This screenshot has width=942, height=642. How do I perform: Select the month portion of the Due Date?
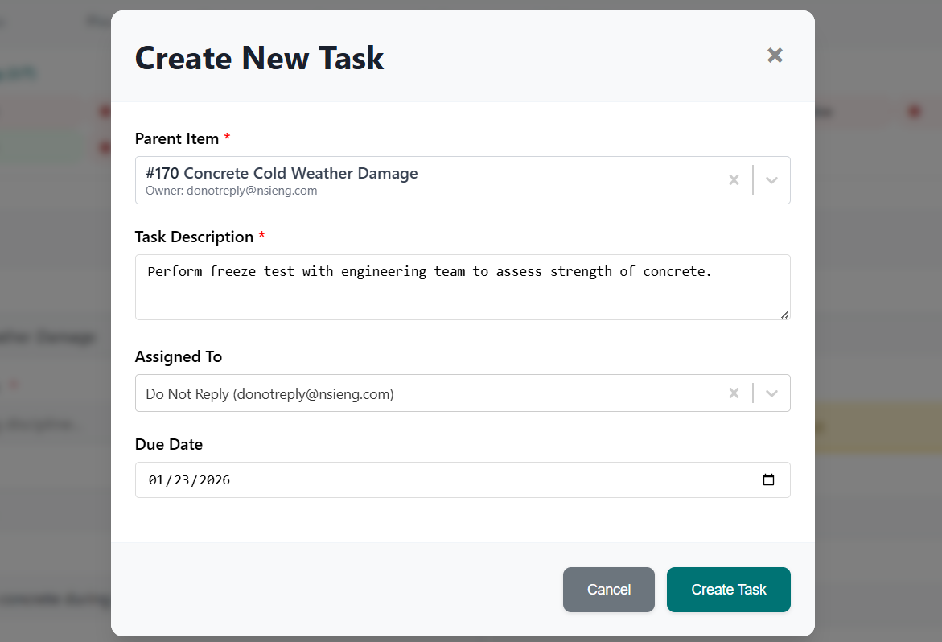tap(156, 479)
